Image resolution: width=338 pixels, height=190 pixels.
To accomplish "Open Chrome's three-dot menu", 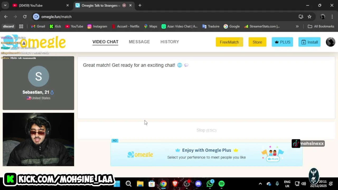I will [332, 17].
